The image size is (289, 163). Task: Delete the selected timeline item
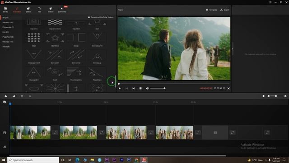(x=22, y=96)
